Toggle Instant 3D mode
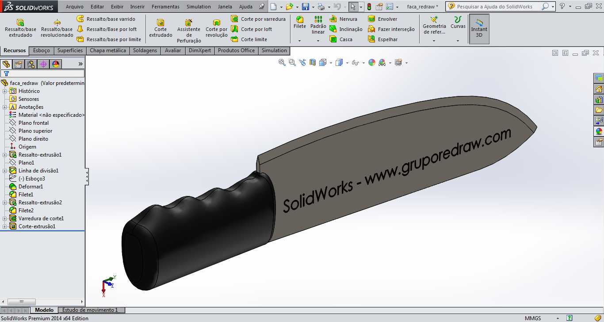 tap(479, 29)
